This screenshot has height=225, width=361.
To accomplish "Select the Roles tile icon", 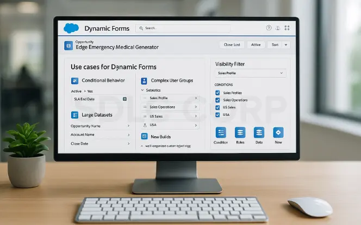I will (x=240, y=132).
